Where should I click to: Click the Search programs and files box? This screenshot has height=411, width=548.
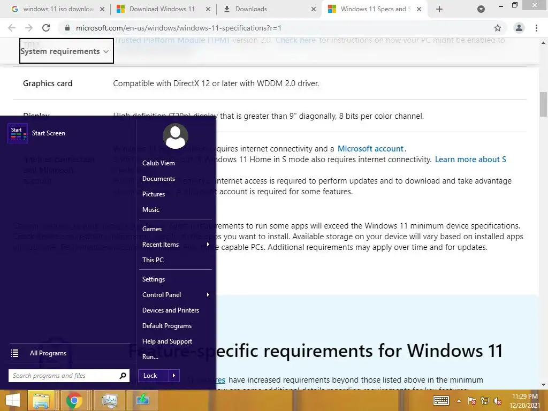pyautogui.click(x=69, y=376)
